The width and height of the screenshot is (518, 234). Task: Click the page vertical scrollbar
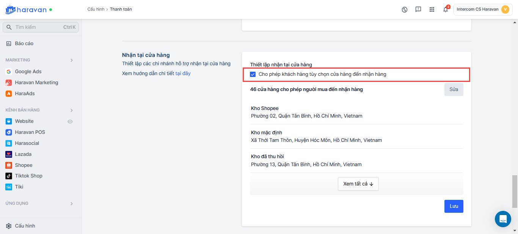coord(515,191)
